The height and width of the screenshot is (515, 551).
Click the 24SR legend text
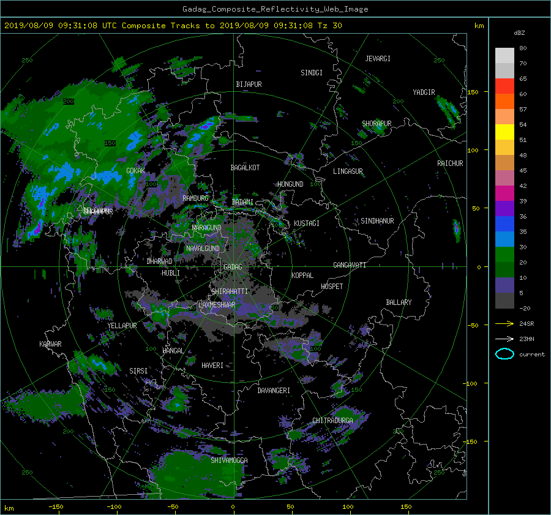click(x=527, y=323)
